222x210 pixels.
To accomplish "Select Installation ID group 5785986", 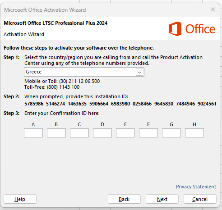I will (34, 104).
